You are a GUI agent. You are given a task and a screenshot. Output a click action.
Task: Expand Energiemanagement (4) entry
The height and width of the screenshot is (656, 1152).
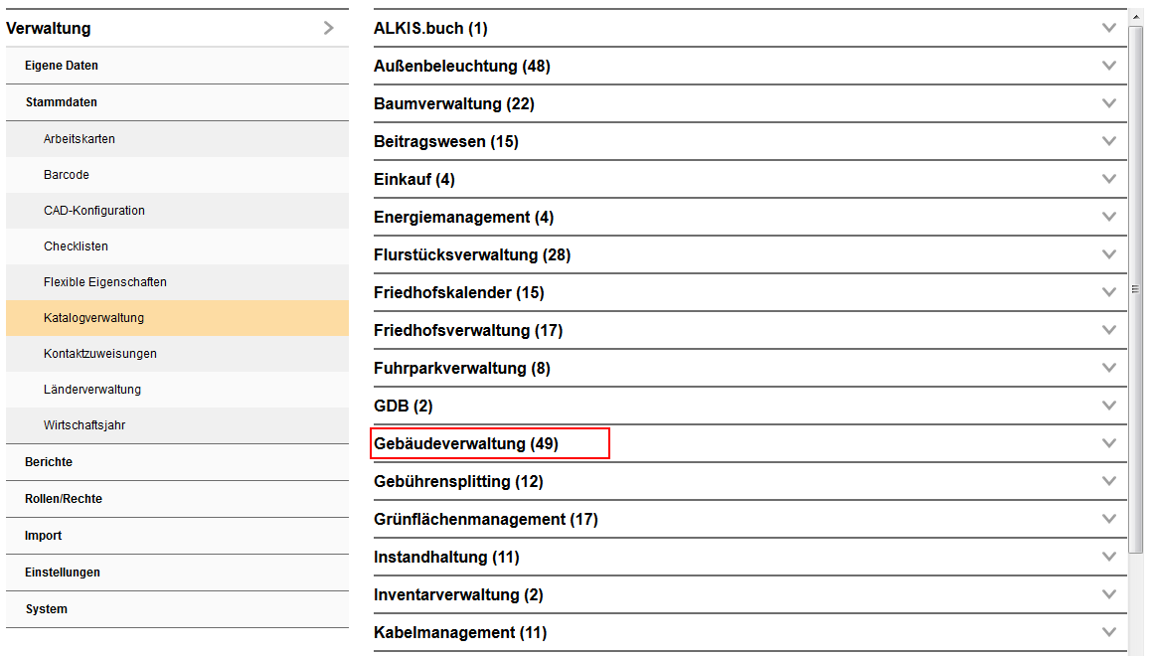463,218
